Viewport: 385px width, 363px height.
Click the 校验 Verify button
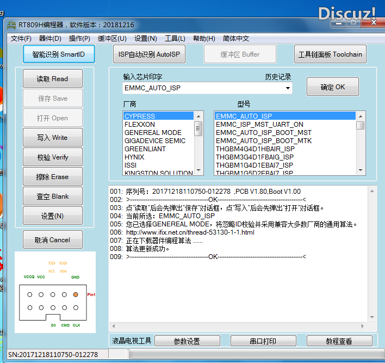(53, 157)
